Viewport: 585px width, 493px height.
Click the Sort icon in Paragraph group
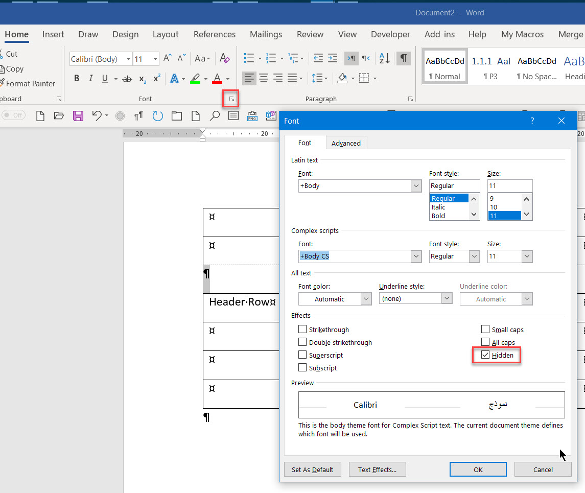click(385, 59)
